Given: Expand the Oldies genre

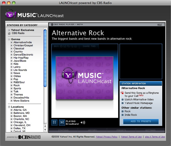Looking at the screenshot, I should click(11, 76).
